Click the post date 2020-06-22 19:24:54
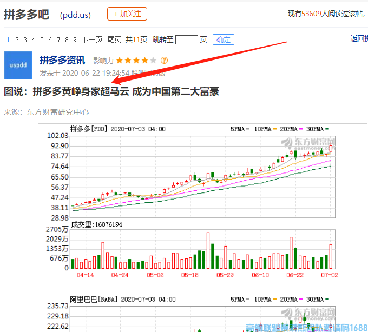This screenshot has width=368, height=332. pyautogui.click(x=96, y=73)
